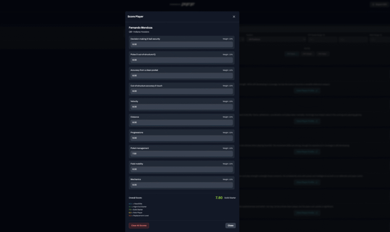The width and height of the screenshot is (390, 232).
Task: Click into the Distance score input
Action: tap(181, 123)
